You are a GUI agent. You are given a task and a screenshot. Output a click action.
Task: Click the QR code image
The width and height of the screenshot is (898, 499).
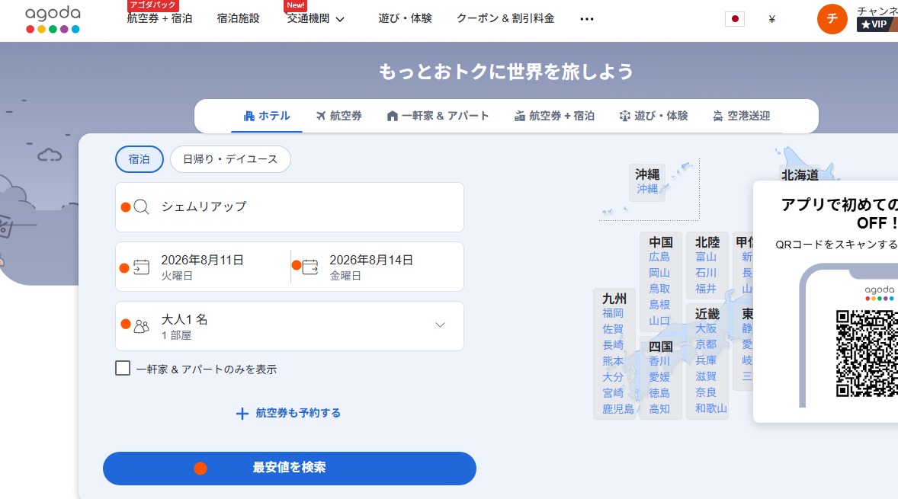867,353
